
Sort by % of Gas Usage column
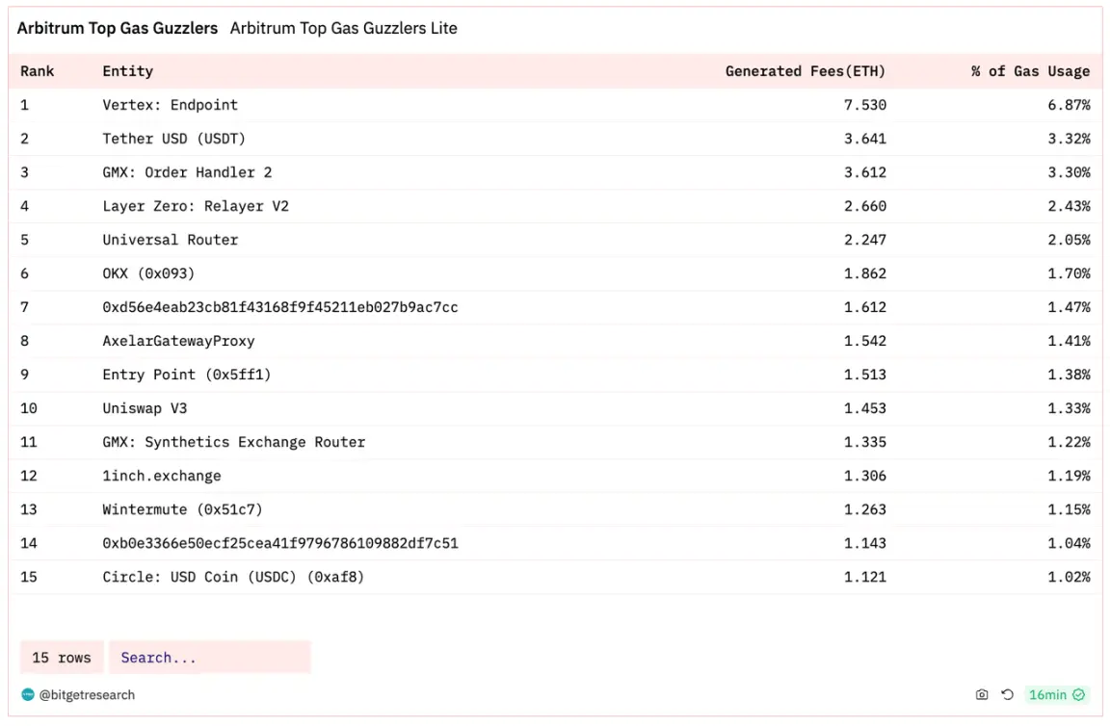coord(1030,71)
